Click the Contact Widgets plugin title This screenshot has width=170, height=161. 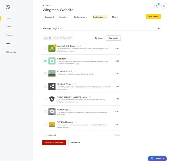pos(65,84)
